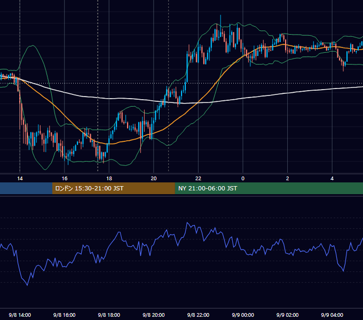Image resolution: width=363 pixels, height=320 pixels.
Task: Click the '14' hour axis label
Action: point(20,179)
